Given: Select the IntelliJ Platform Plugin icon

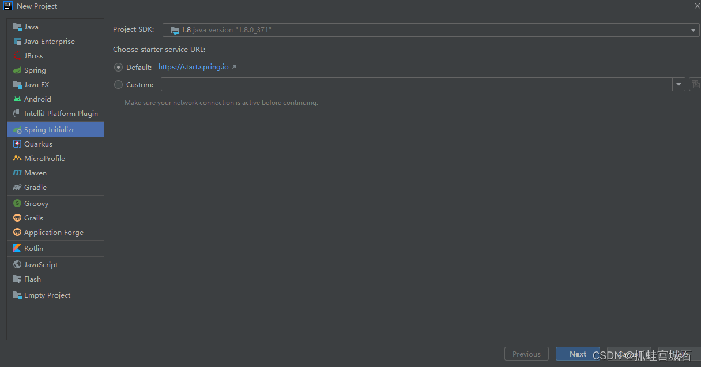Looking at the screenshot, I should coord(18,113).
